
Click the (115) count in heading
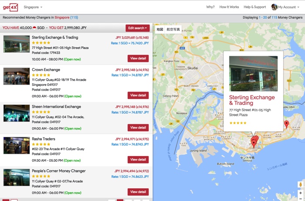tap(74, 17)
